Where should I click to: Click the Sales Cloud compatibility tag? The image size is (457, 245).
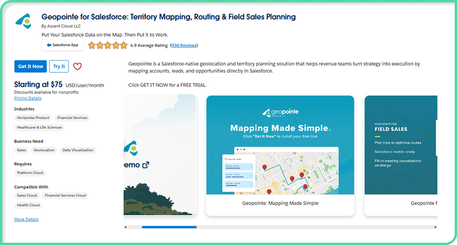click(x=27, y=196)
